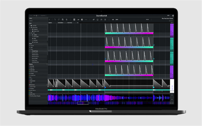The width and height of the screenshot is (202, 126).
Task: Click the second track's magenta-to-teal color bar
Action: 129,47
